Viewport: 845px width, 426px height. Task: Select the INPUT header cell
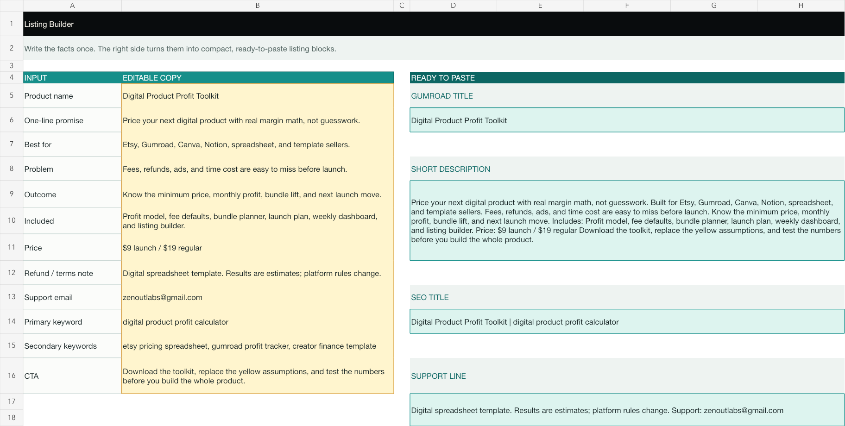(72, 78)
